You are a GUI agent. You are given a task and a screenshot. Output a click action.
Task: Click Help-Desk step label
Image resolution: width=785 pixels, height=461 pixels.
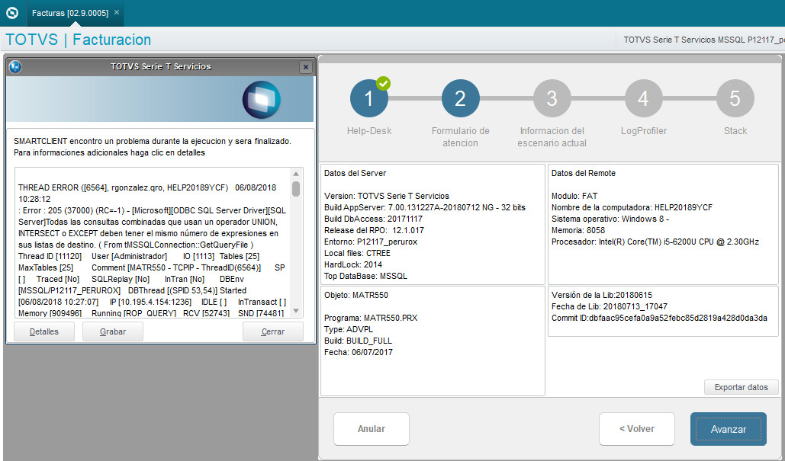click(369, 131)
